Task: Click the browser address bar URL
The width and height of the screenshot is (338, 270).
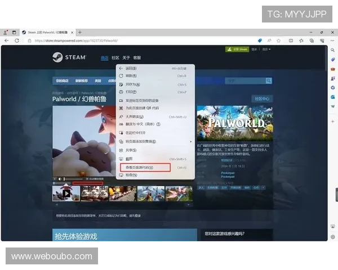Action: (x=79, y=40)
